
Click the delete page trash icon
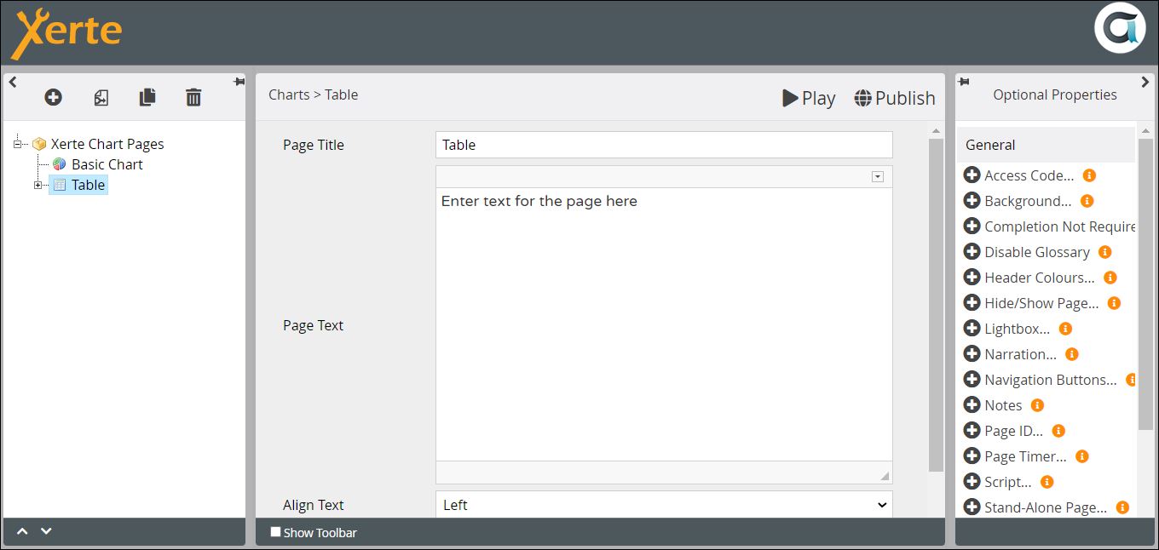193,97
